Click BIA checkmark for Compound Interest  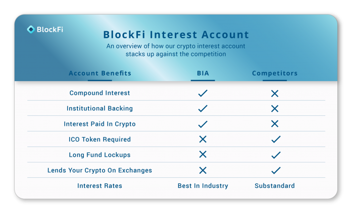click(203, 93)
